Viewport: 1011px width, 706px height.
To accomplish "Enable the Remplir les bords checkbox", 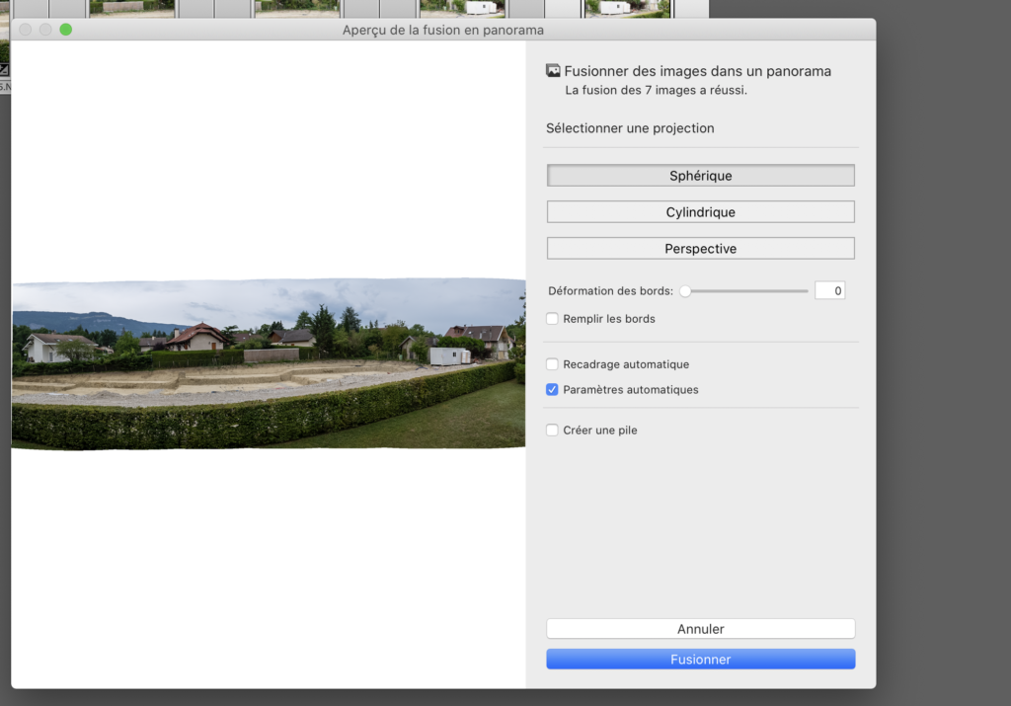I will (x=553, y=319).
